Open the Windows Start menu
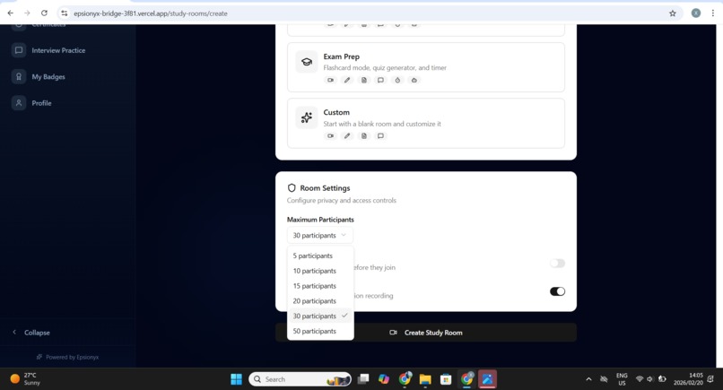Image resolution: width=723 pixels, height=390 pixels. (x=236, y=379)
